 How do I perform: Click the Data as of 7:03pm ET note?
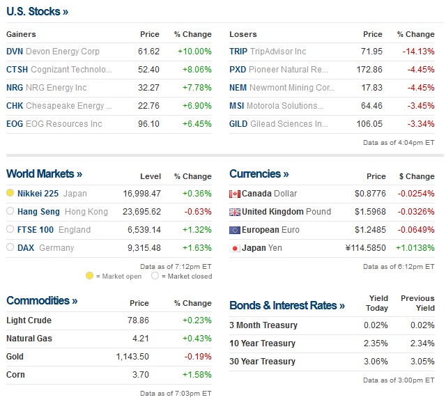pyautogui.click(x=176, y=394)
